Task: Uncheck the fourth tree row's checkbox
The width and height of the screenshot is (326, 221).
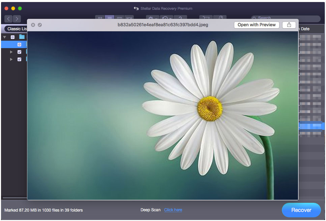Action: point(19,59)
